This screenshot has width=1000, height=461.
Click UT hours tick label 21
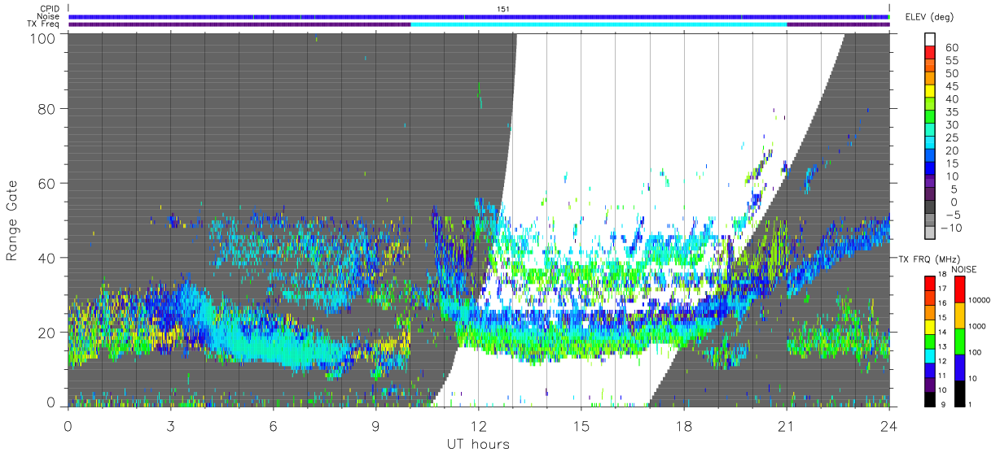point(787,425)
